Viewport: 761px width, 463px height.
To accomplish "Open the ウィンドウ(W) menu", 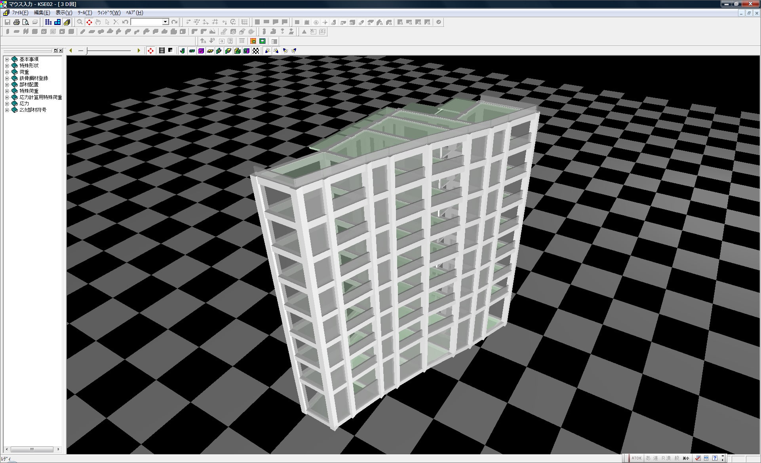I will [x=109, y=13].
